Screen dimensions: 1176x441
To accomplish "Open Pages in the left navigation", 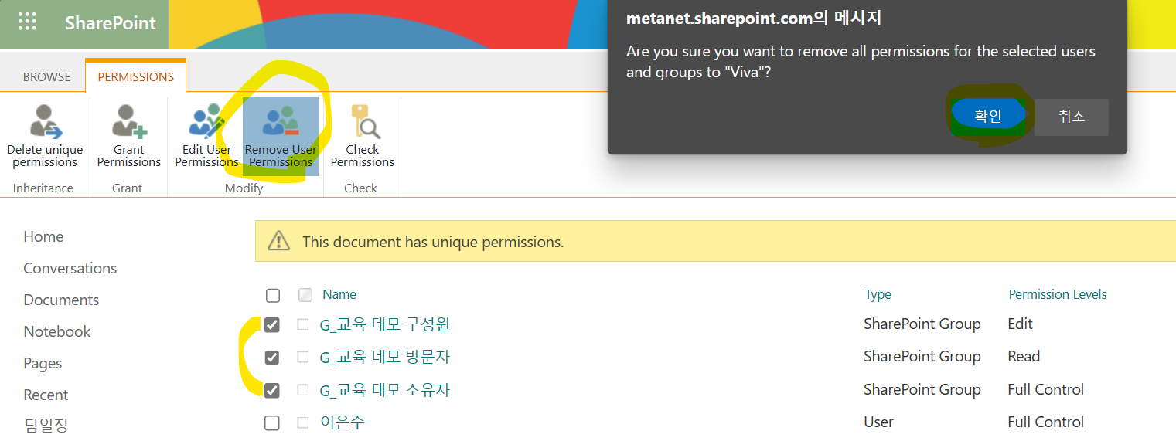I will pyautogui.click(x=43, y=363).
